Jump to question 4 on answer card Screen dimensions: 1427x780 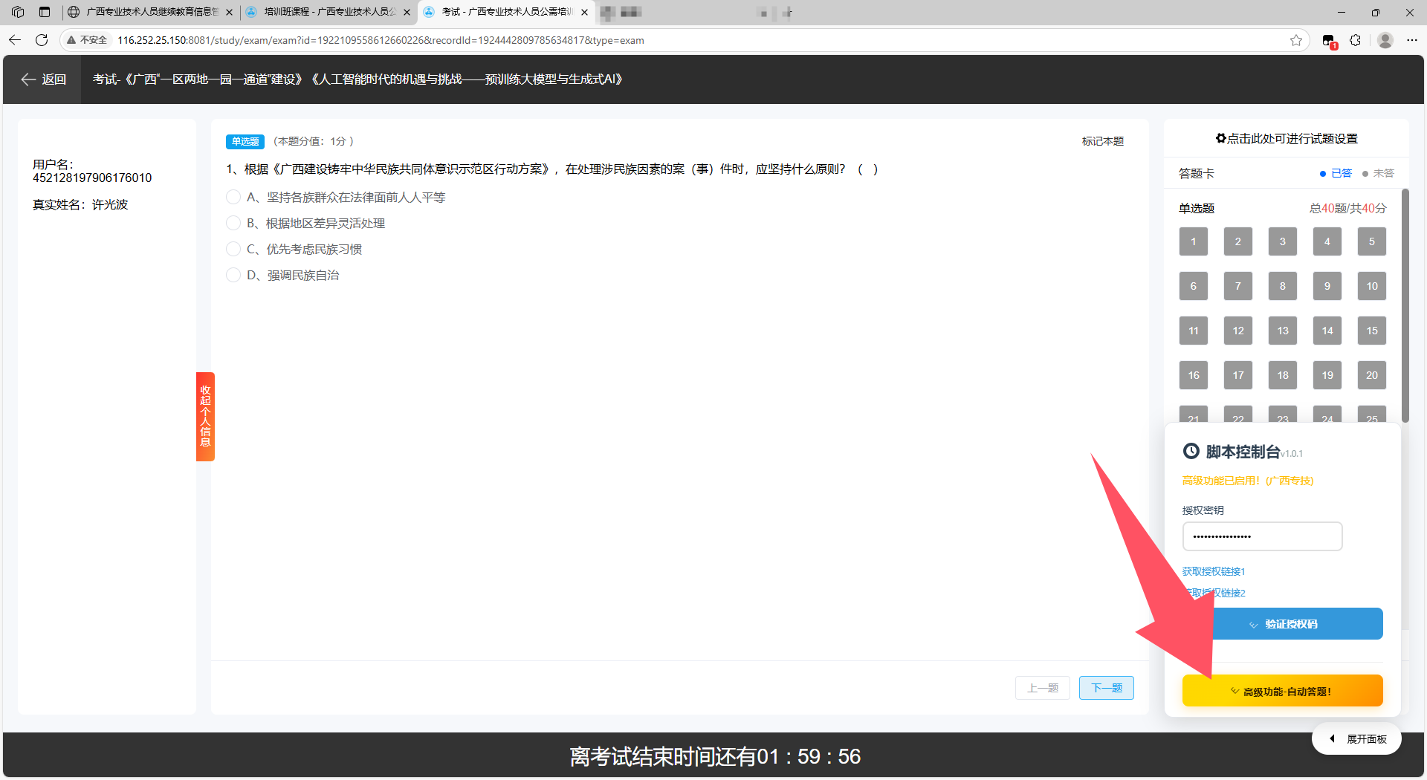click(1327, 241)
